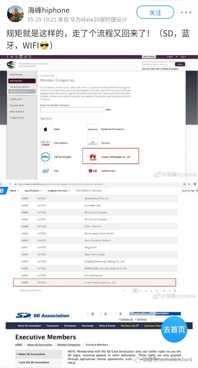Open the SD site News & Events tab
The image size is (198, 368).
[107, 326]
